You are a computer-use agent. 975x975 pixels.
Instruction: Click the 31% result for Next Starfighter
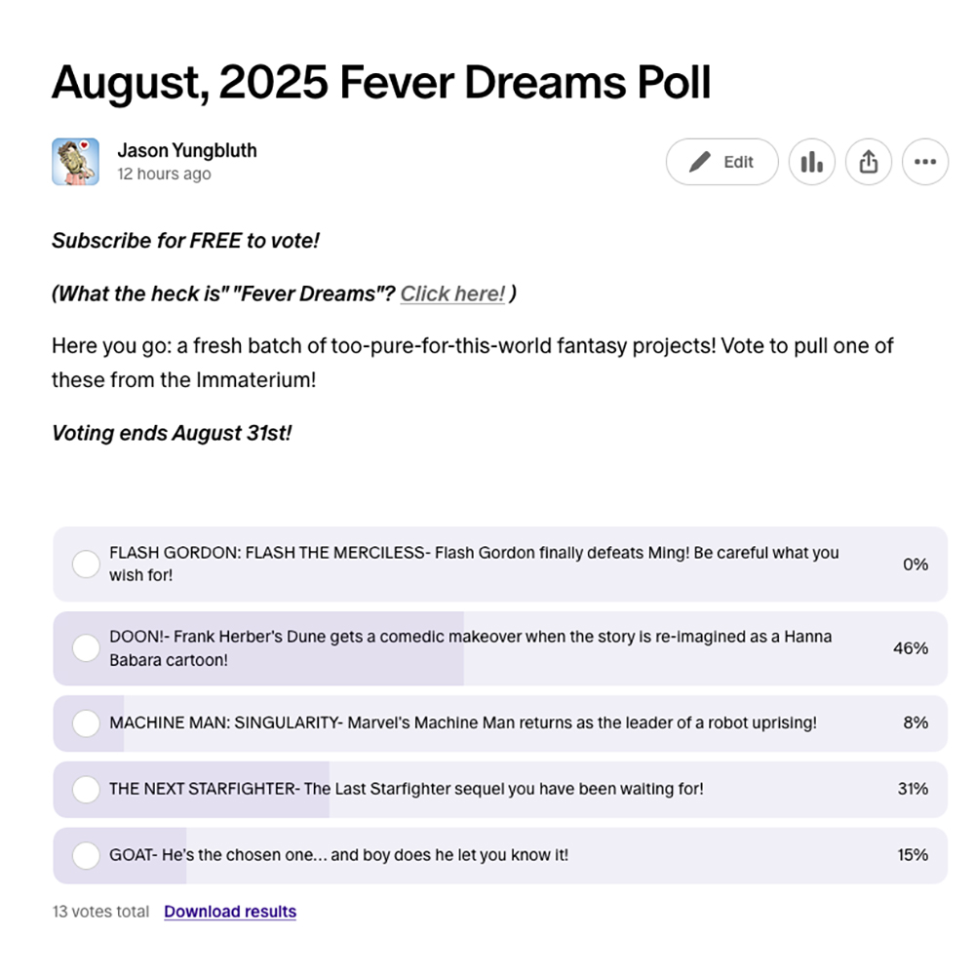[913, 789]
